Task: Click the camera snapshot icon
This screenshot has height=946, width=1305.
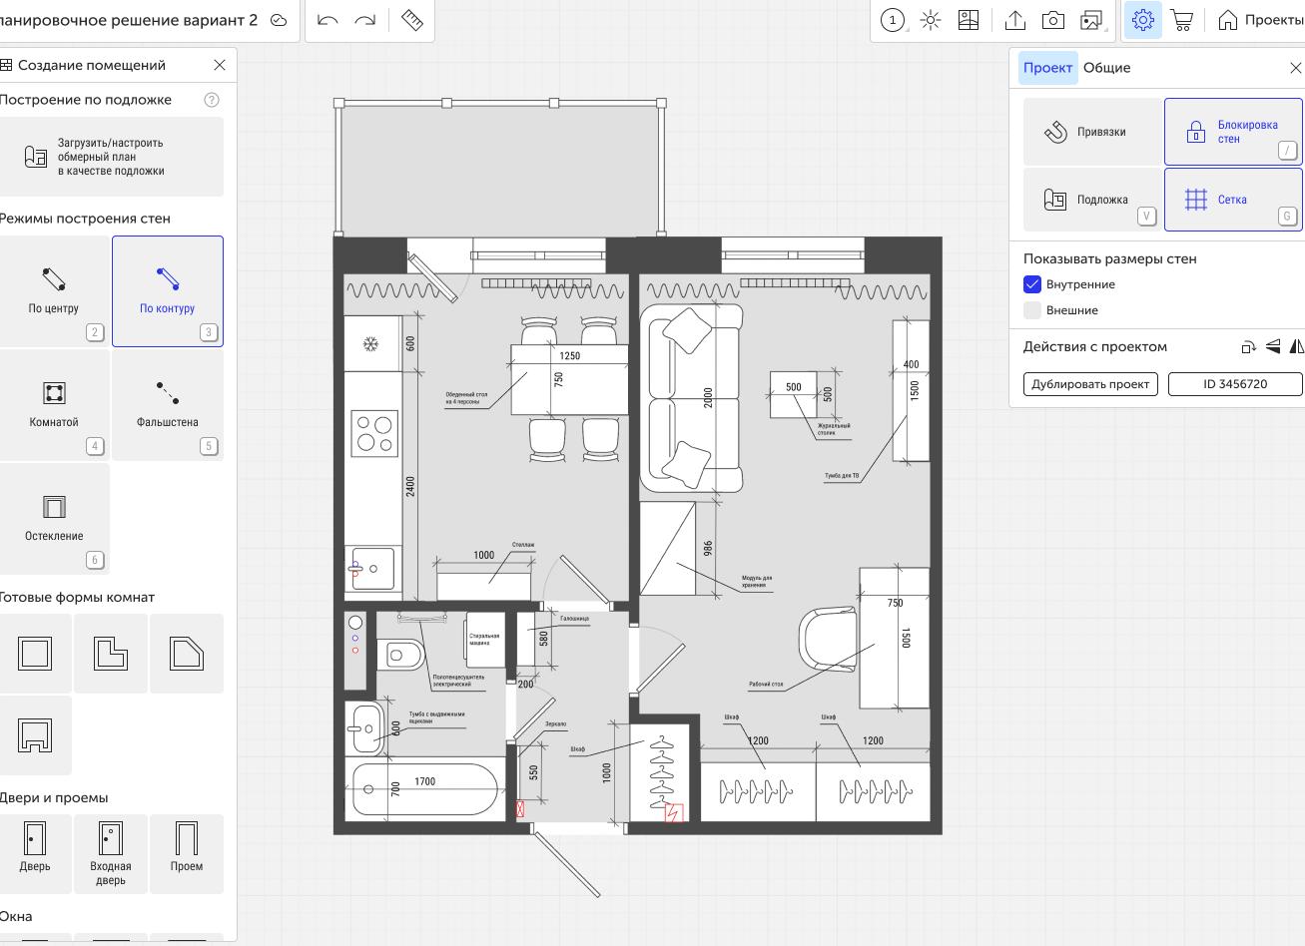Action: [x=1052, y=20]
